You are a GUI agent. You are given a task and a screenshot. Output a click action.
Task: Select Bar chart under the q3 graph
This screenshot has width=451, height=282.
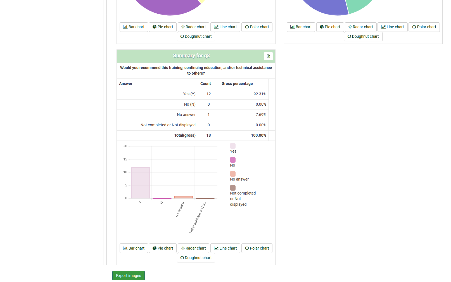click(134, 248)
